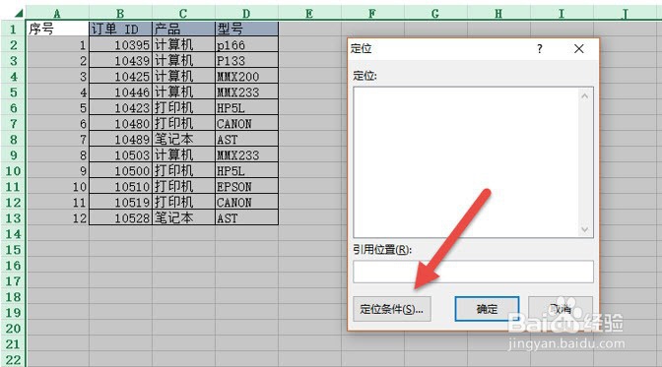This screenshot has width=662, height=367.
Task: Click model cell AST in row 13
Action: point(246,217)
